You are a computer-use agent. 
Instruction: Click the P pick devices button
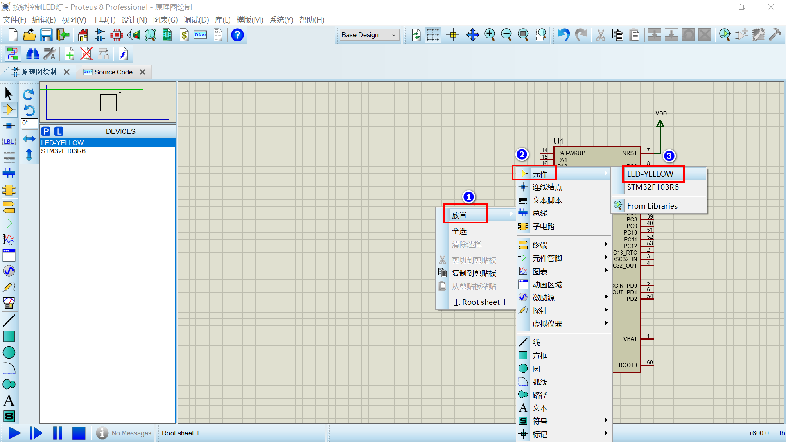pyautogui.click(x=46, y=131)
